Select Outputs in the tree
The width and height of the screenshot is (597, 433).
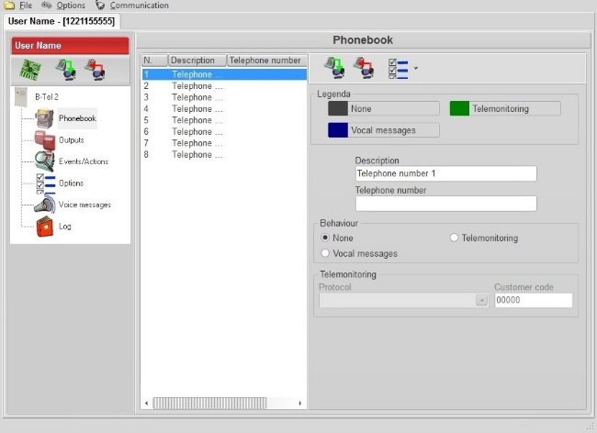tap(72, 139)
